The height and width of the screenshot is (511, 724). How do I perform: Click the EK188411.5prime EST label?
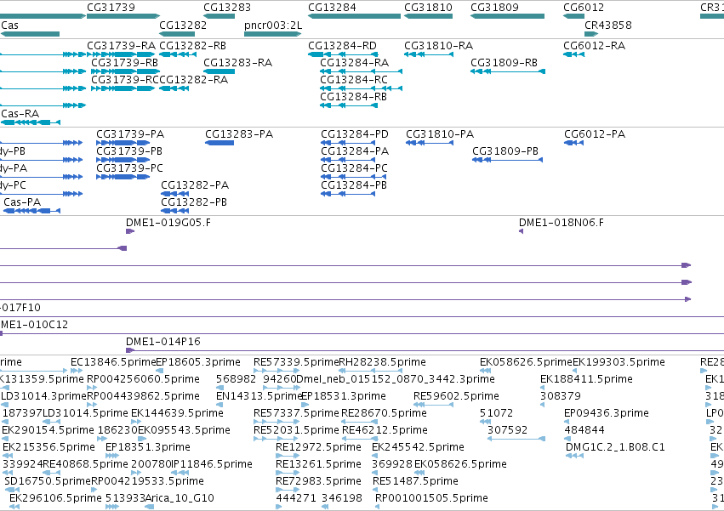tap(586, 379)
